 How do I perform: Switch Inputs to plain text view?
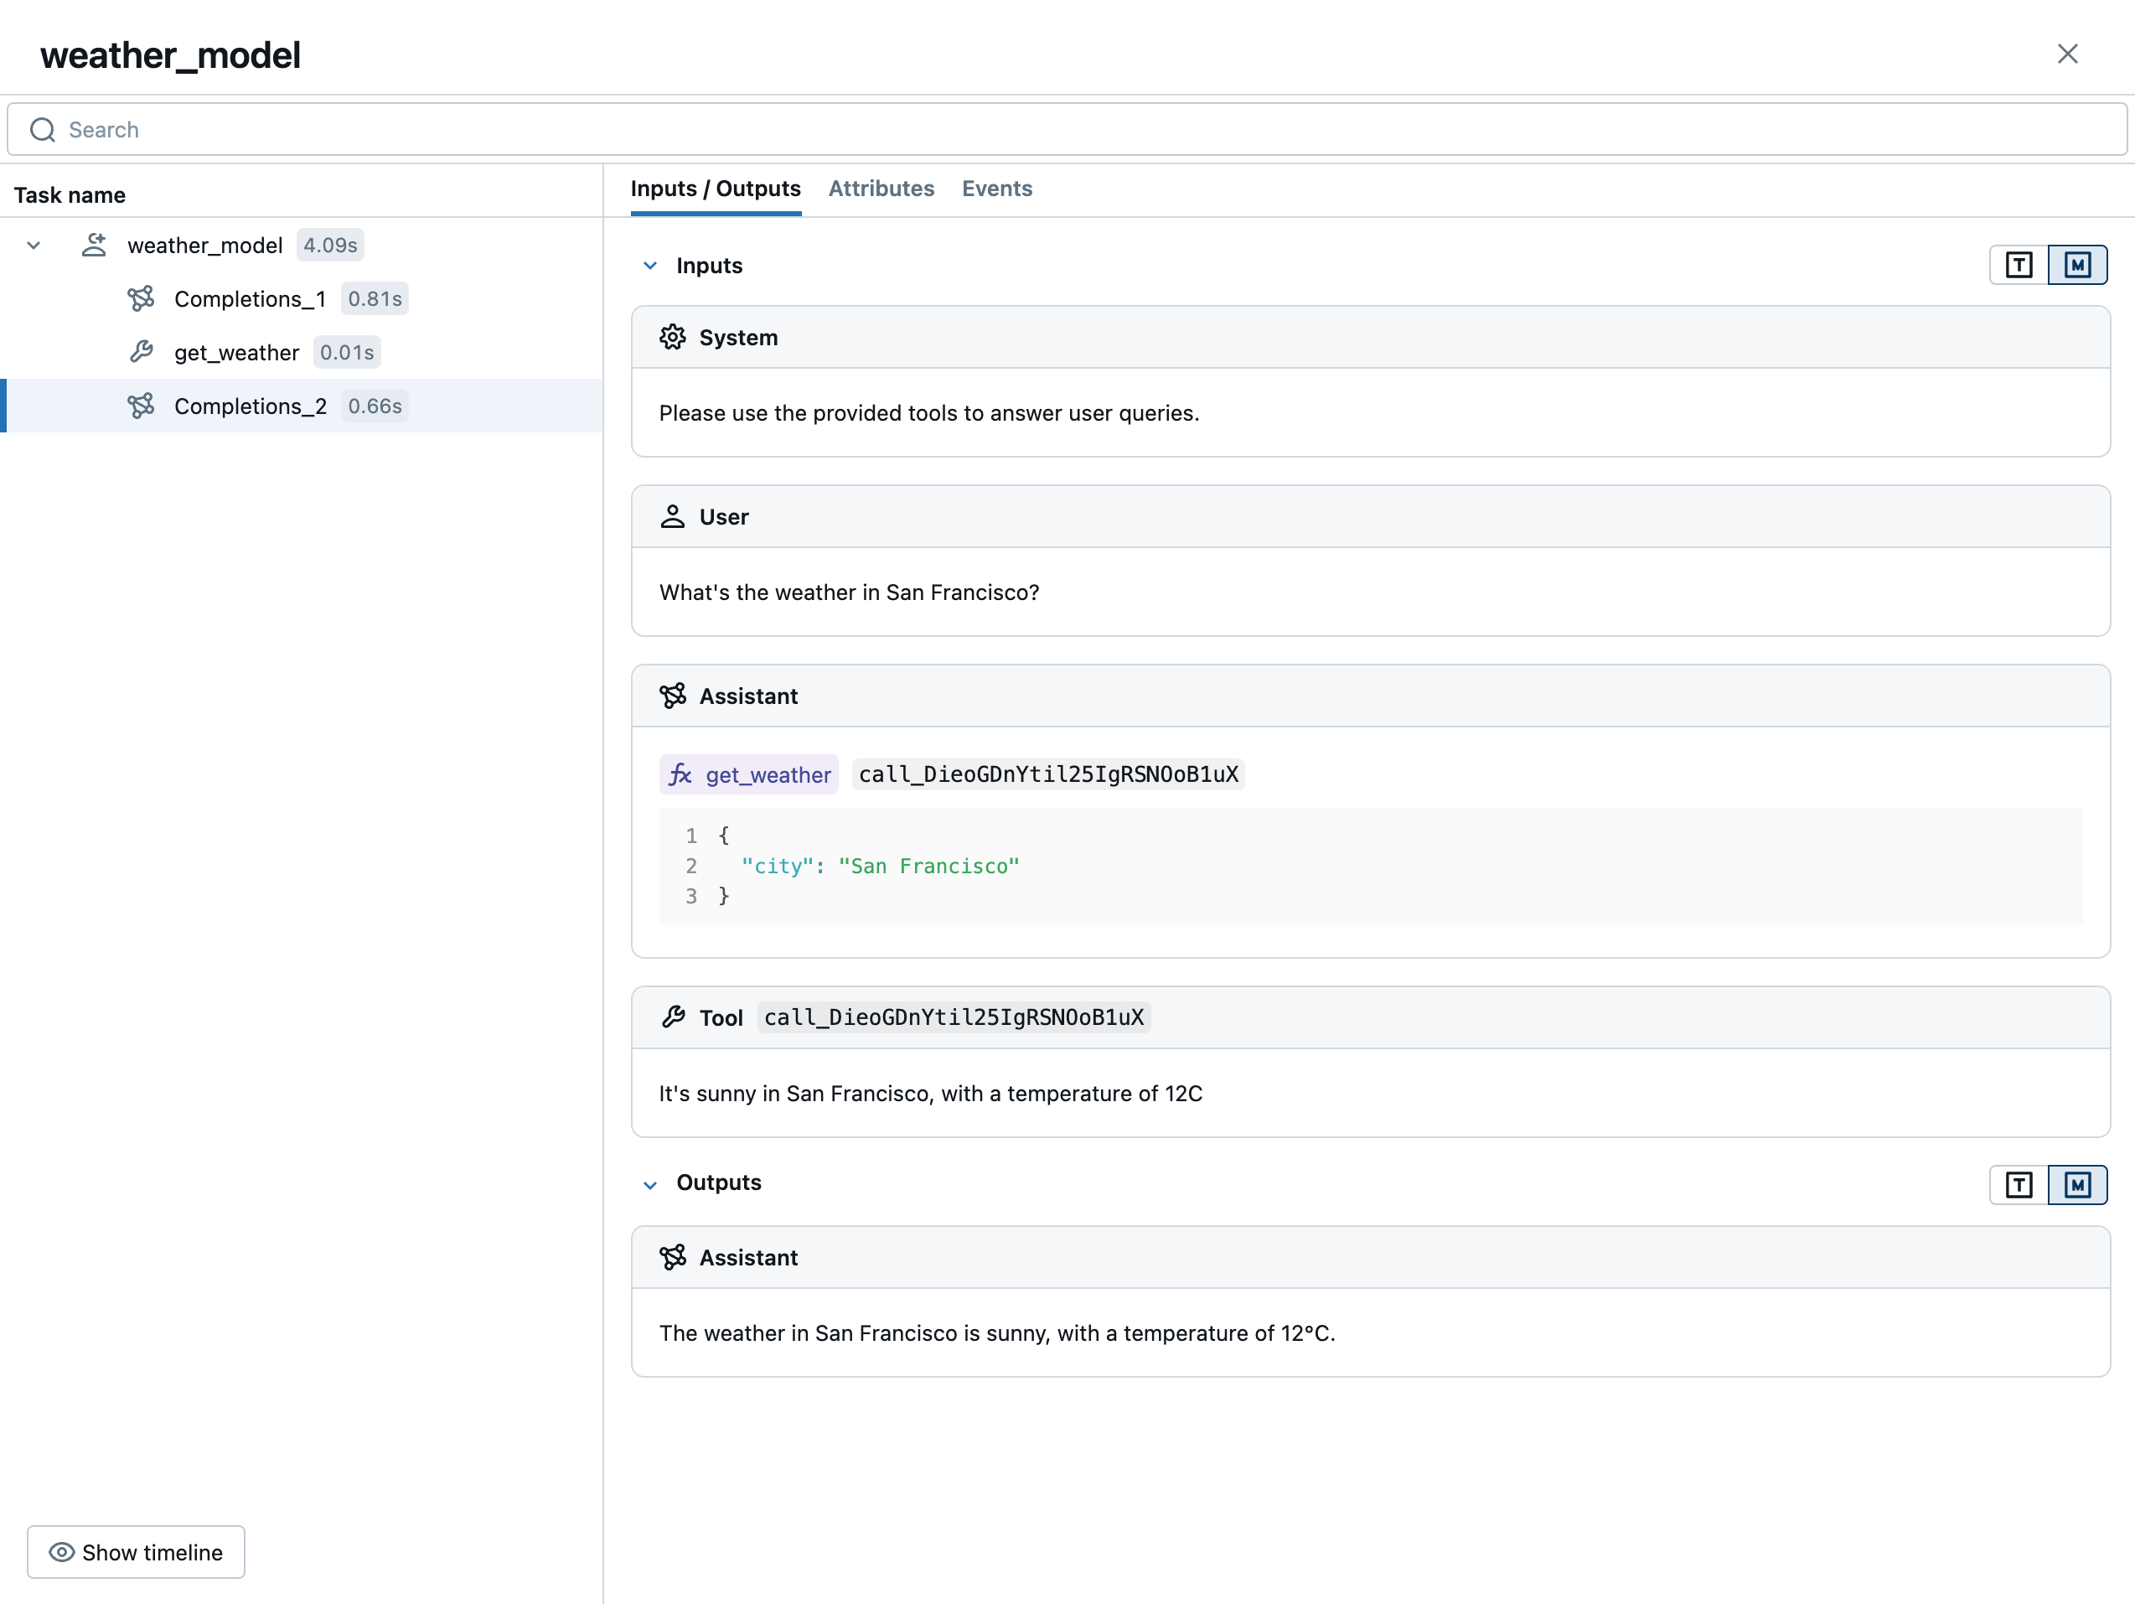coord(2019,266)
